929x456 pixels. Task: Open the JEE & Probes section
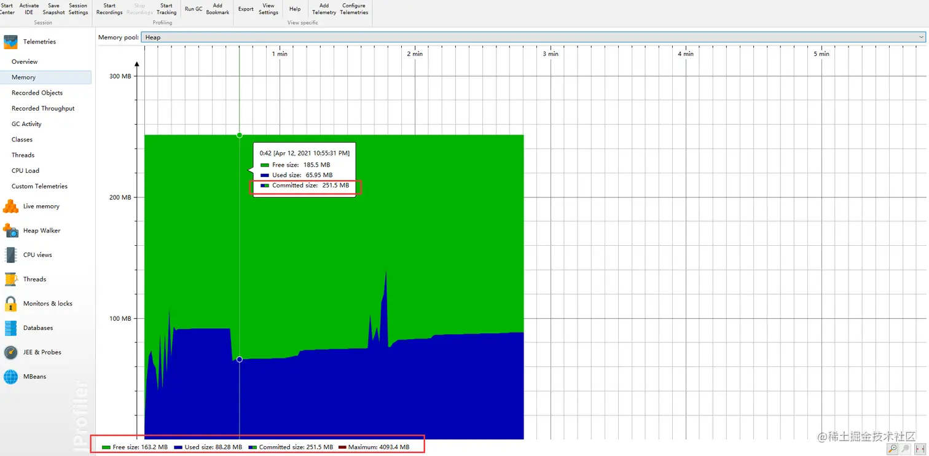click(33, 352)
